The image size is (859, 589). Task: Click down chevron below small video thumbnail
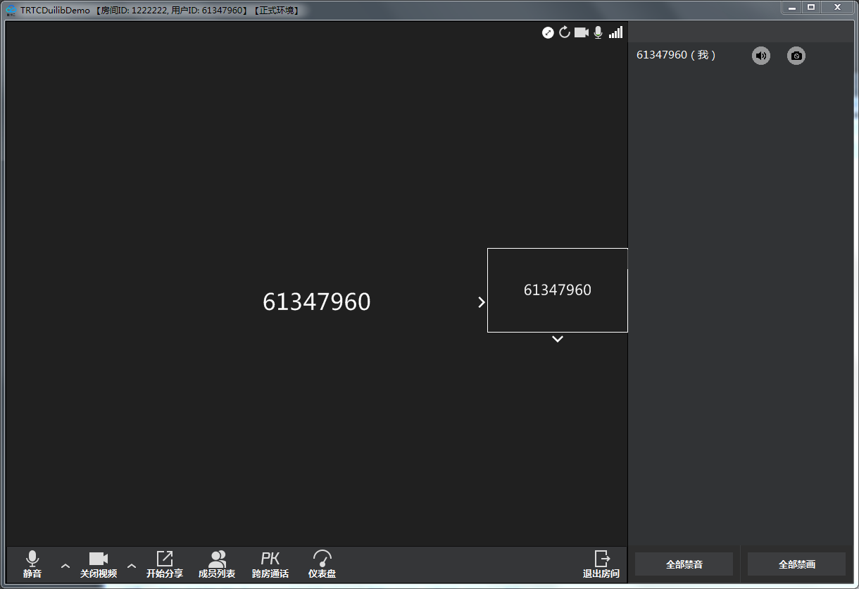pos(558,339)
